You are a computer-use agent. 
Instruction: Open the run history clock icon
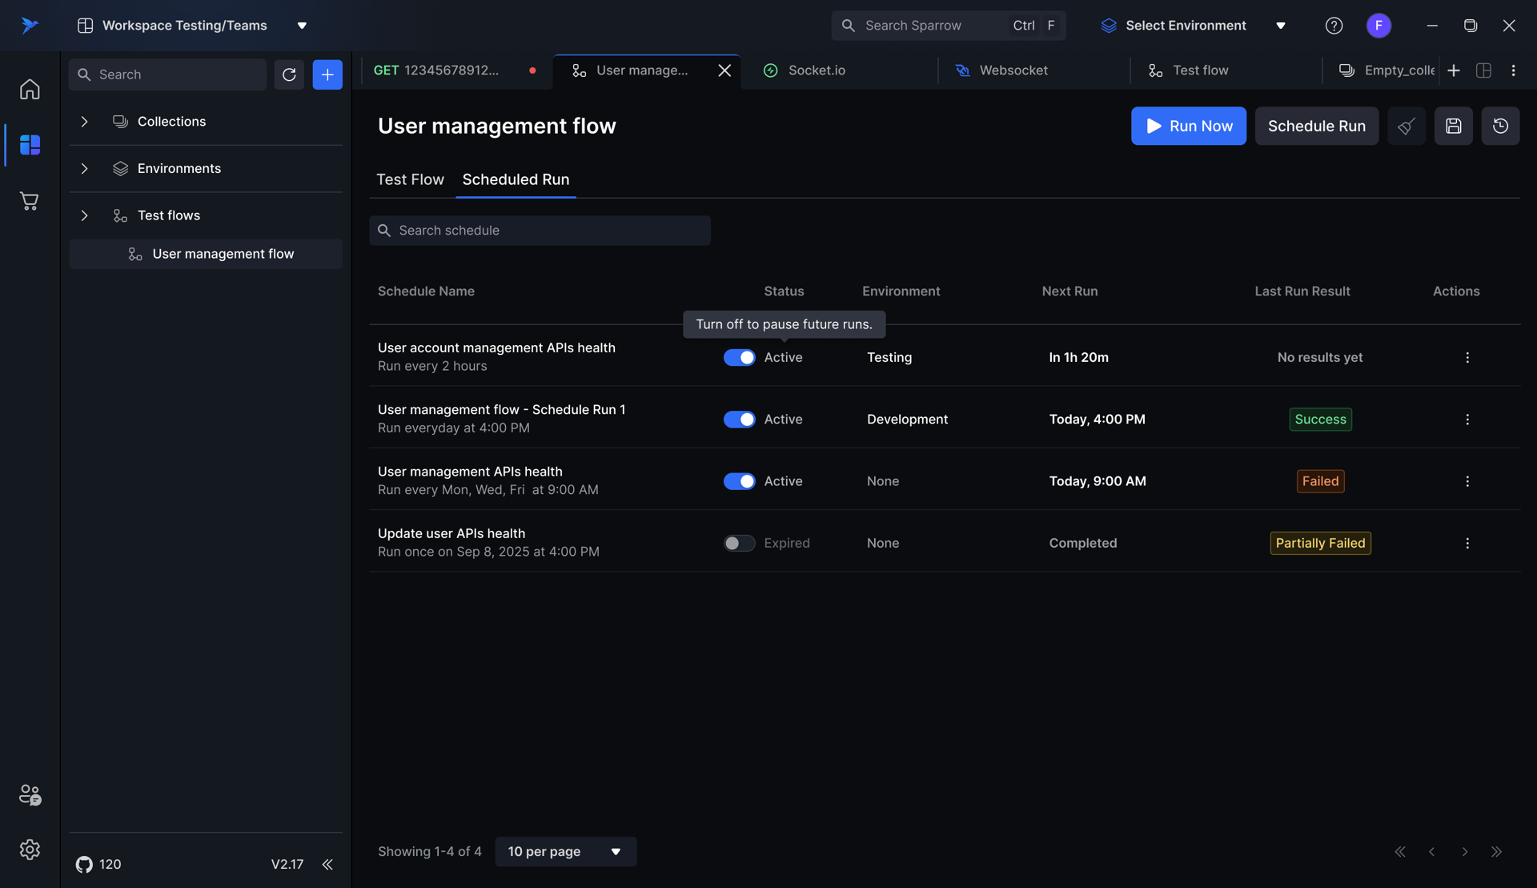(x=1500, y=126)
